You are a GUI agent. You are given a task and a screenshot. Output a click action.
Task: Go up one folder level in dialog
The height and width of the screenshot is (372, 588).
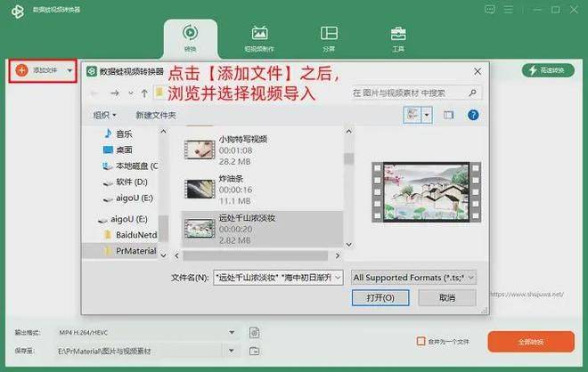click(144, 93)
